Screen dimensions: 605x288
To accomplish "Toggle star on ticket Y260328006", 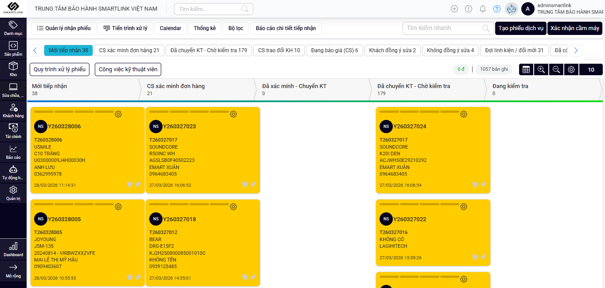I will point(130,184).
